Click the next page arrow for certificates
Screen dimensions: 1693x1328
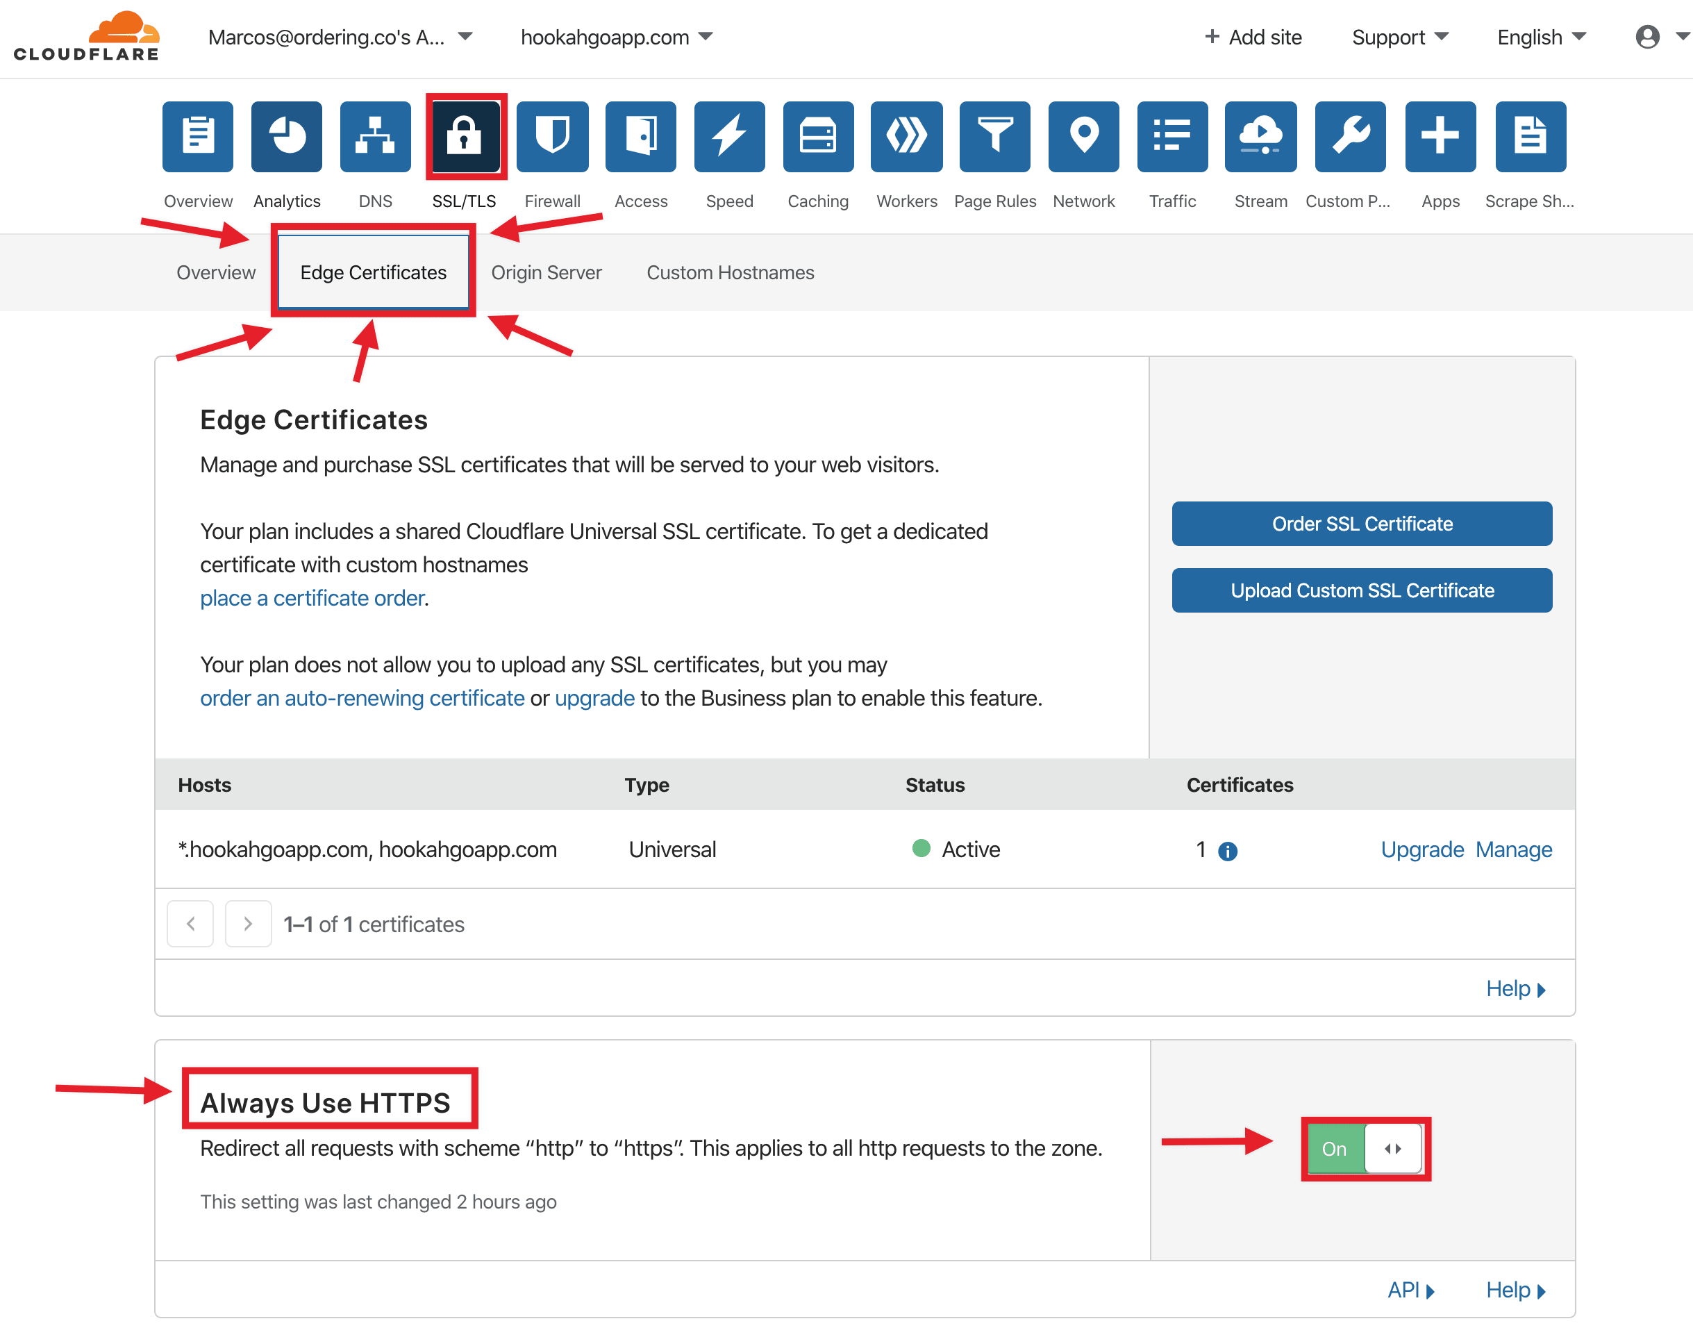pyautogui.click(x=248, y=924)
